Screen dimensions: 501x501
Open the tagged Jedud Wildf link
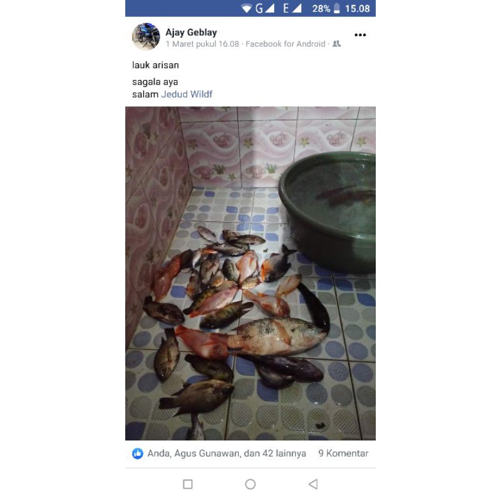tap(187, 95)
